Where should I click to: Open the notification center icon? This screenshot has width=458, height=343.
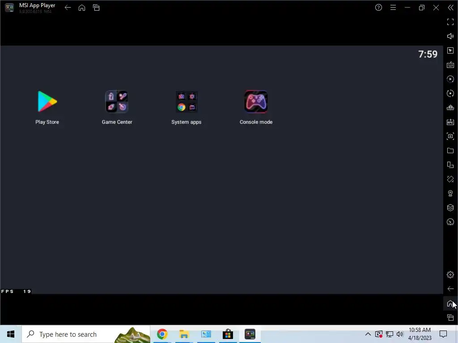(x=443, y=334)
